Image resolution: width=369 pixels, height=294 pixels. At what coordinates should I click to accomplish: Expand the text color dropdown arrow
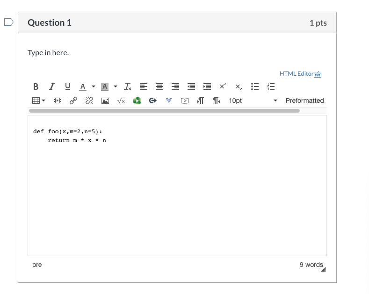pos(94,86)
